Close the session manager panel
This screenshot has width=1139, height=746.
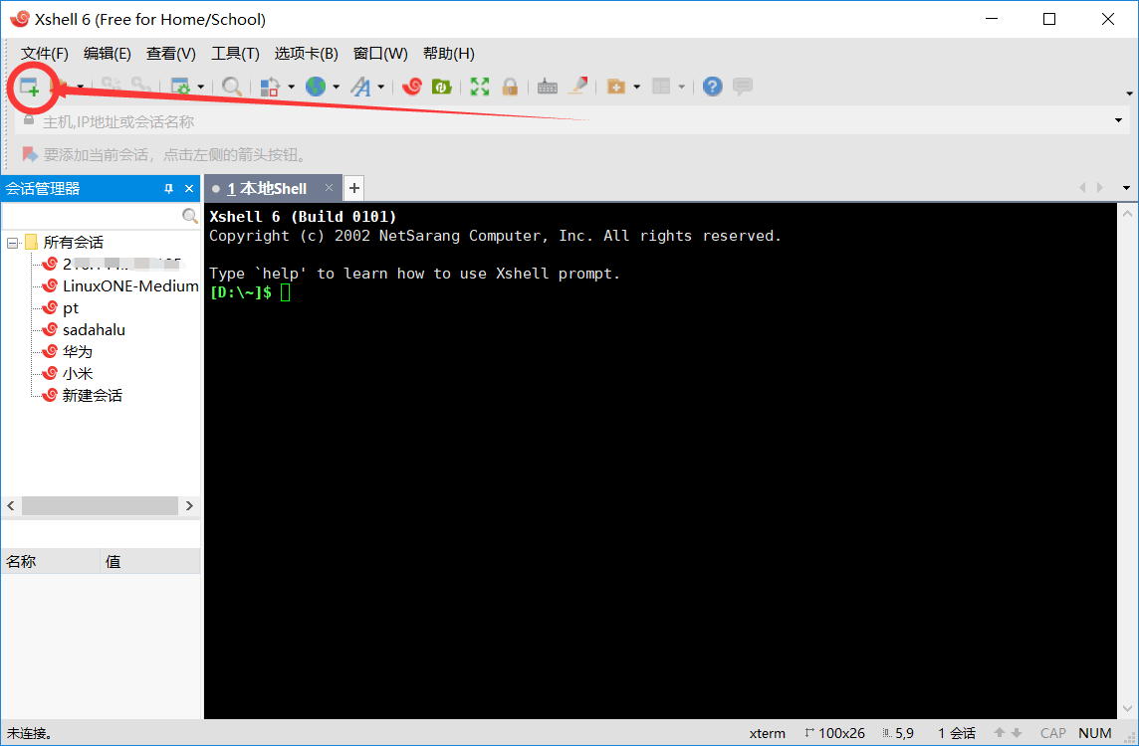pos(189,189)
